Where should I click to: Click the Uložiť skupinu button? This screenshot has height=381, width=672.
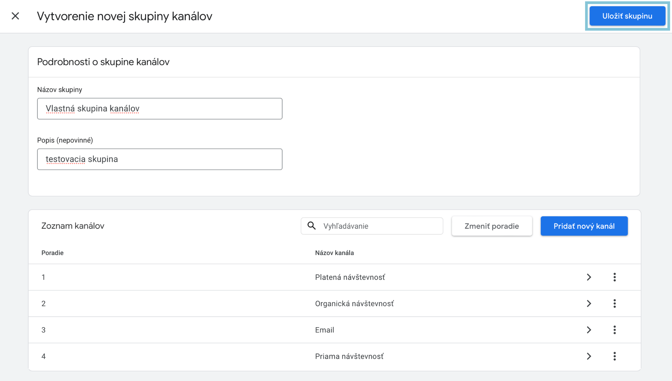[627, 16]
